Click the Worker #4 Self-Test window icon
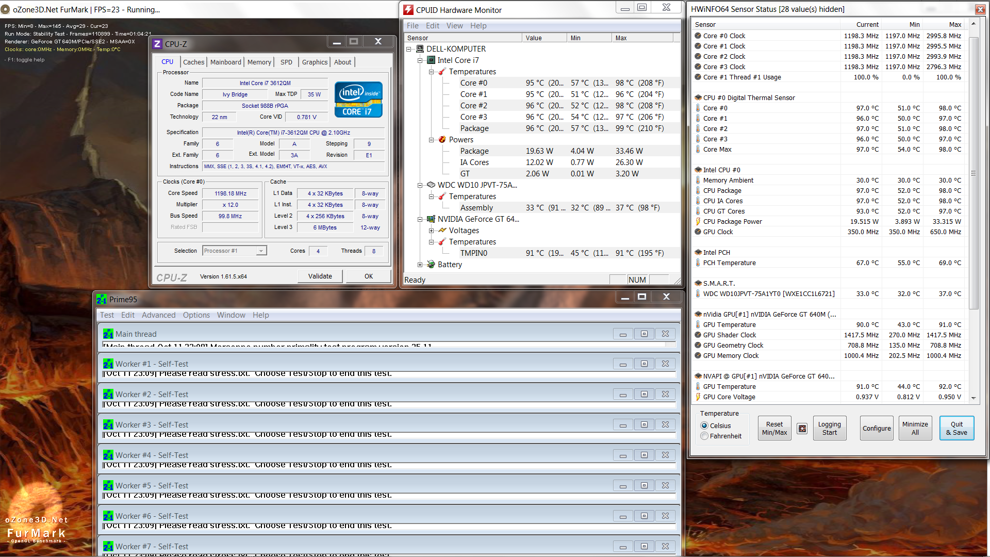Screen dimensions: 990x557 (x=108, y=455)
